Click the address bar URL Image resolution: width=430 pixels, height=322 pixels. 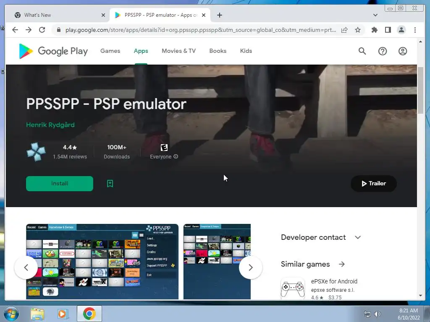(200, 30)
